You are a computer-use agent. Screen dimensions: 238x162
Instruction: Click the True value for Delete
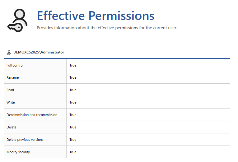(73, 127)
